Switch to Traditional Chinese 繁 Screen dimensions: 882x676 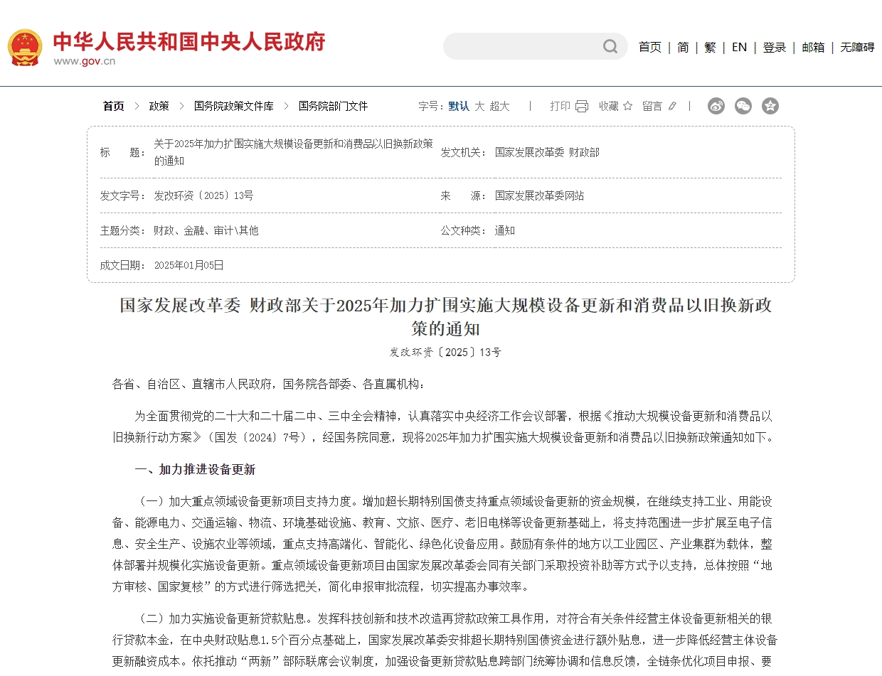(710, 47)
